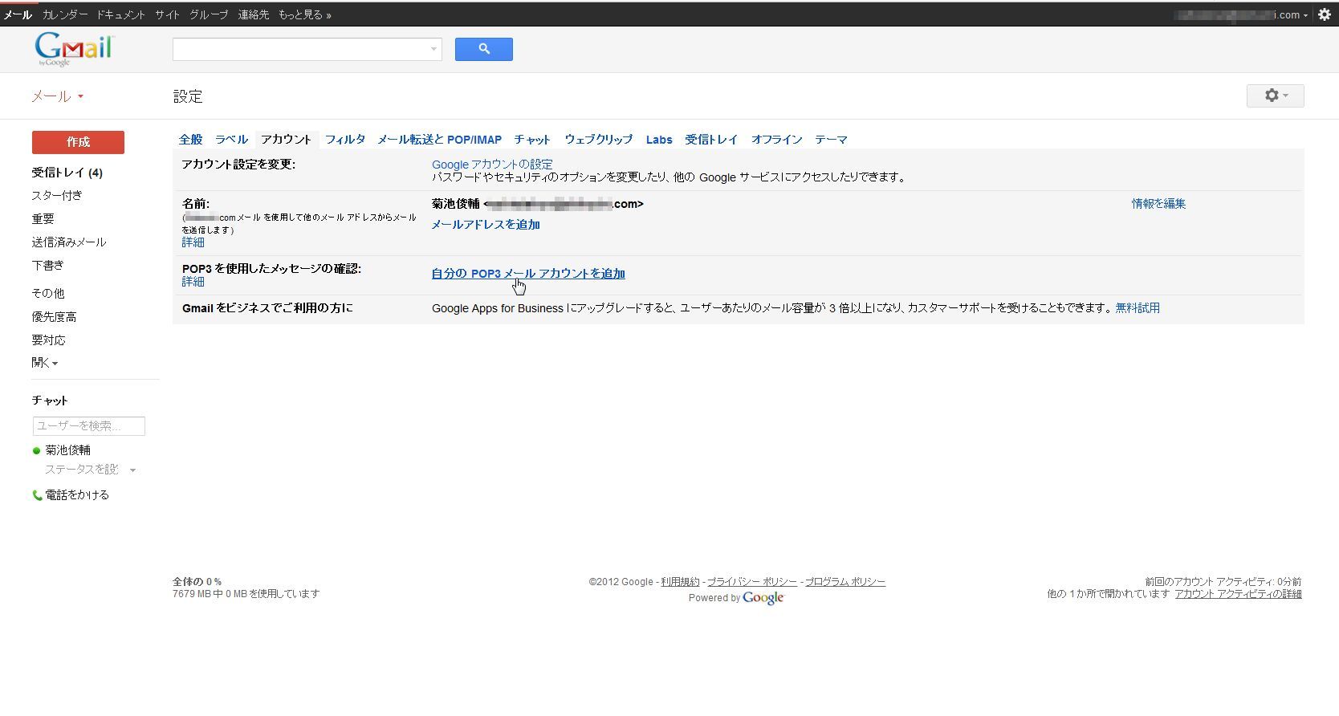Viewport: 1339px width, 716px height.
Task: Switch to the 受信トレイ settings tab
Action: click(x=711, y=140)
